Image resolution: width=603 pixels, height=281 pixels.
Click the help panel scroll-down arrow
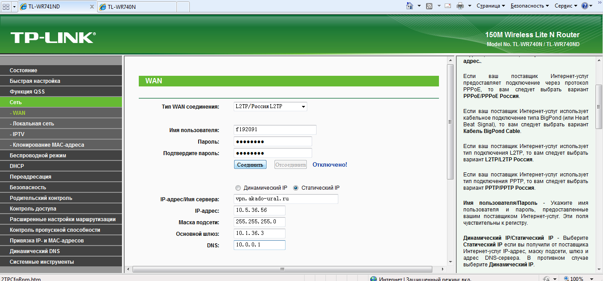tap(599, 269)
